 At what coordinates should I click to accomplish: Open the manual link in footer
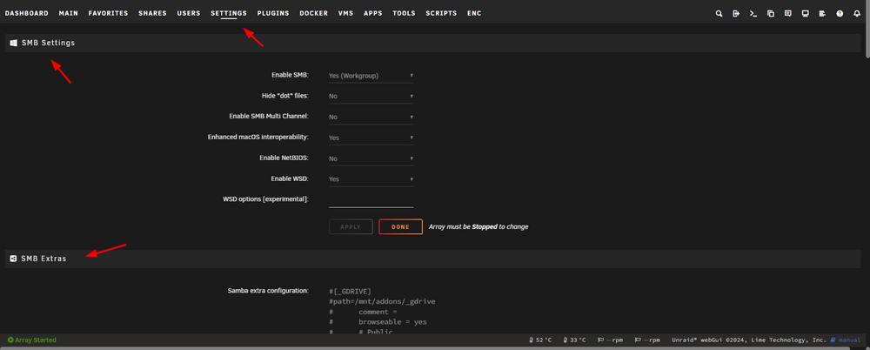point(849,340)
